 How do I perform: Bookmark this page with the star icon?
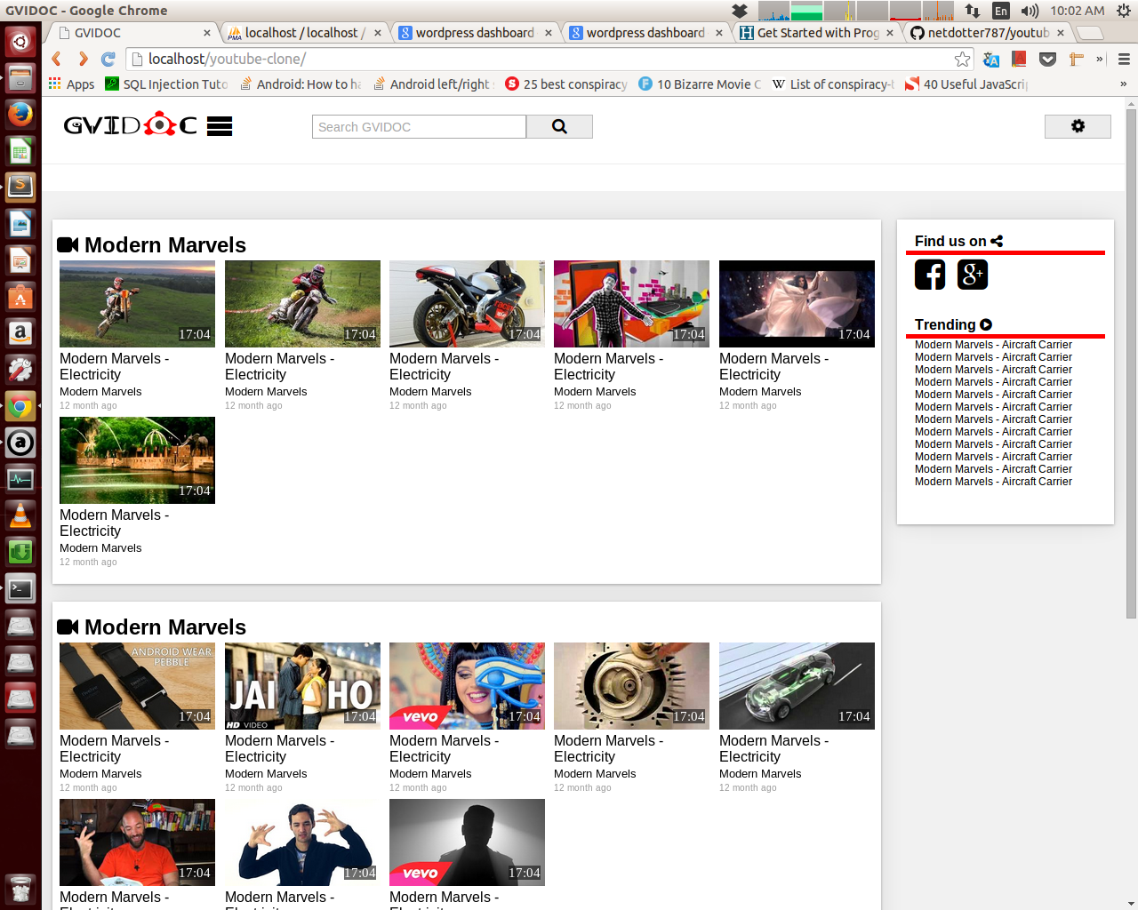point(962,59)
